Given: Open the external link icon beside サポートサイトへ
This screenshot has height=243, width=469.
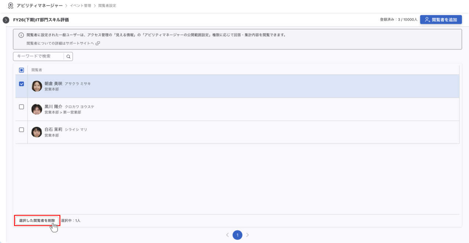Looking at the screenshot, I should [98, 43].
